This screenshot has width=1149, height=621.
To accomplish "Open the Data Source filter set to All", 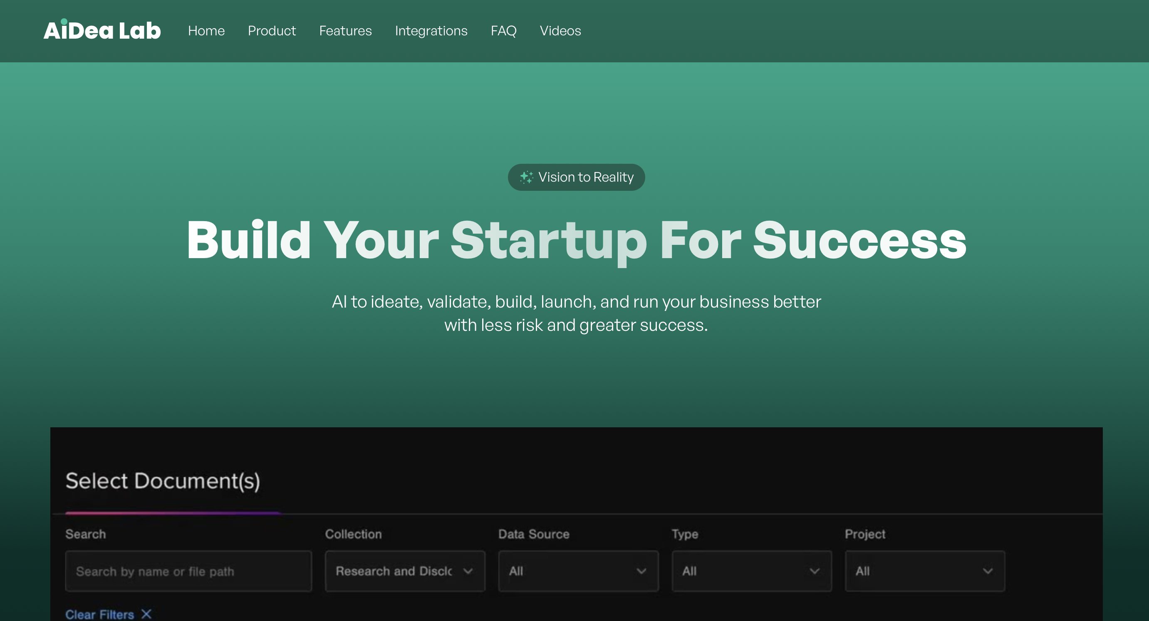I will click(578, 571).
